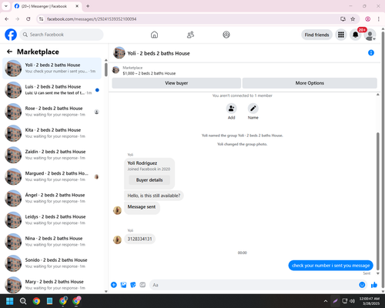The width and height of the screenshot is (385, 308).
Task: Open Leidys 2 beds 2 baths House chat
Action: point(52,220)
